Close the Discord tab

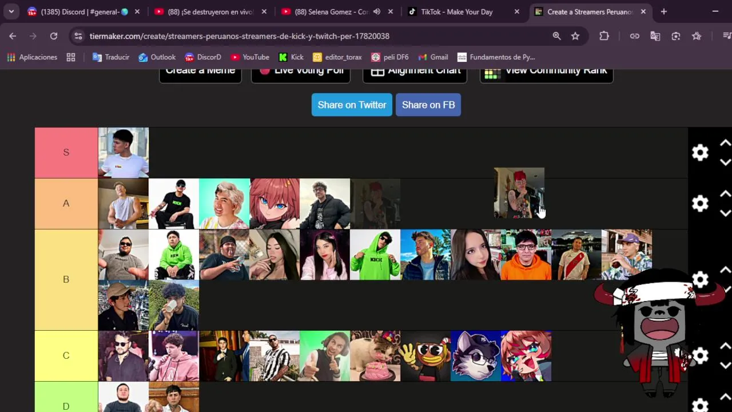(137, 11)
